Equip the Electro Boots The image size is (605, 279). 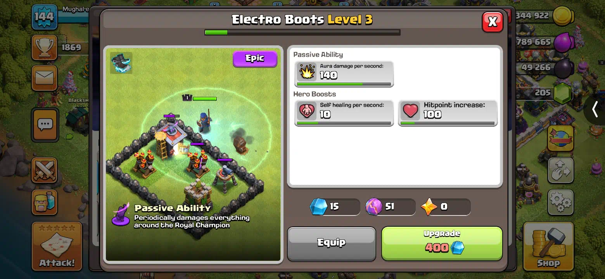click(332, 243)
